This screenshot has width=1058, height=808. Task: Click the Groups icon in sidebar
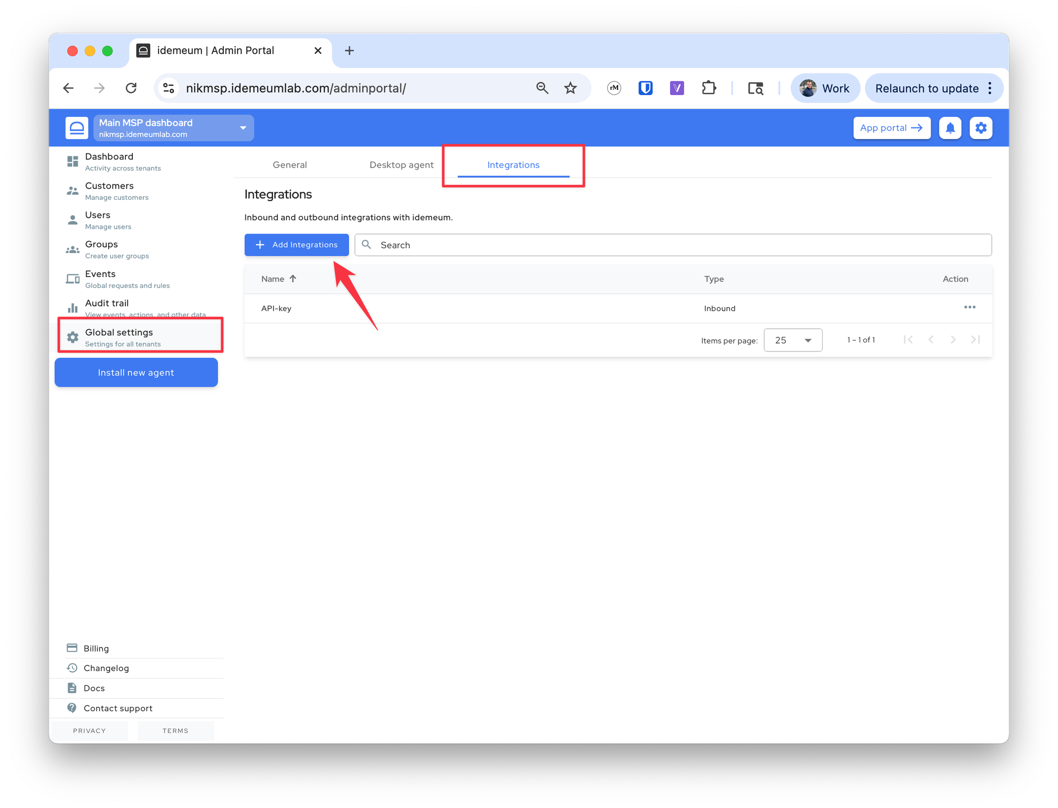(72, 249)
